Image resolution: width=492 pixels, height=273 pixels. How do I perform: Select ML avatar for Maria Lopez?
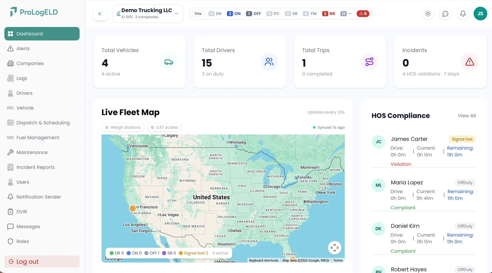pos(379,185)
